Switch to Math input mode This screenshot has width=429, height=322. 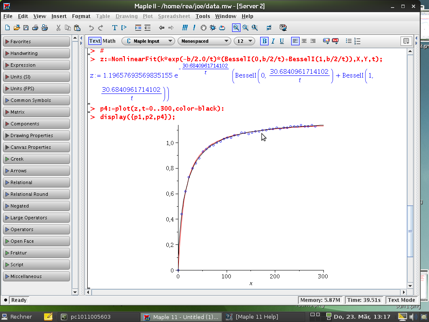(109, 41)
